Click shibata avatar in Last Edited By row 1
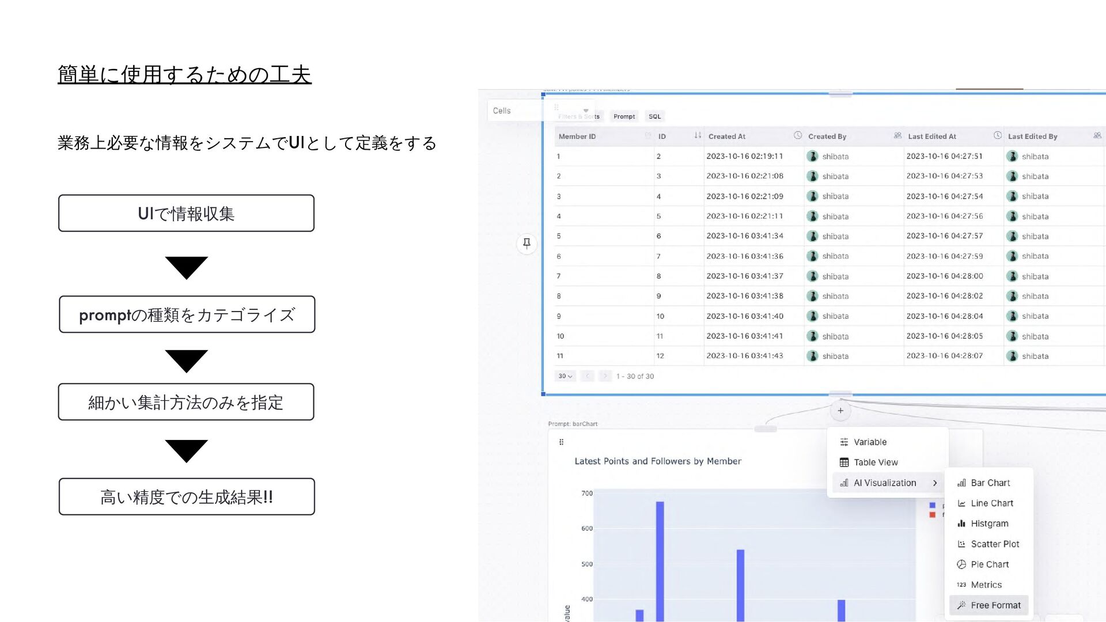Viewport: 1106px width, 622px height. [1012, 156]
